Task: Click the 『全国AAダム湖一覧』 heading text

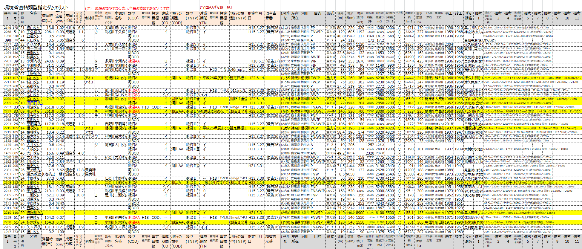Action: pyautogui.click(x=216, y=7)
